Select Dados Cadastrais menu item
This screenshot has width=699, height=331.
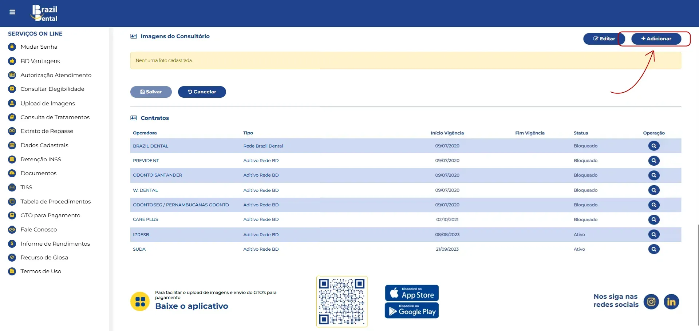tap(44, 145)
